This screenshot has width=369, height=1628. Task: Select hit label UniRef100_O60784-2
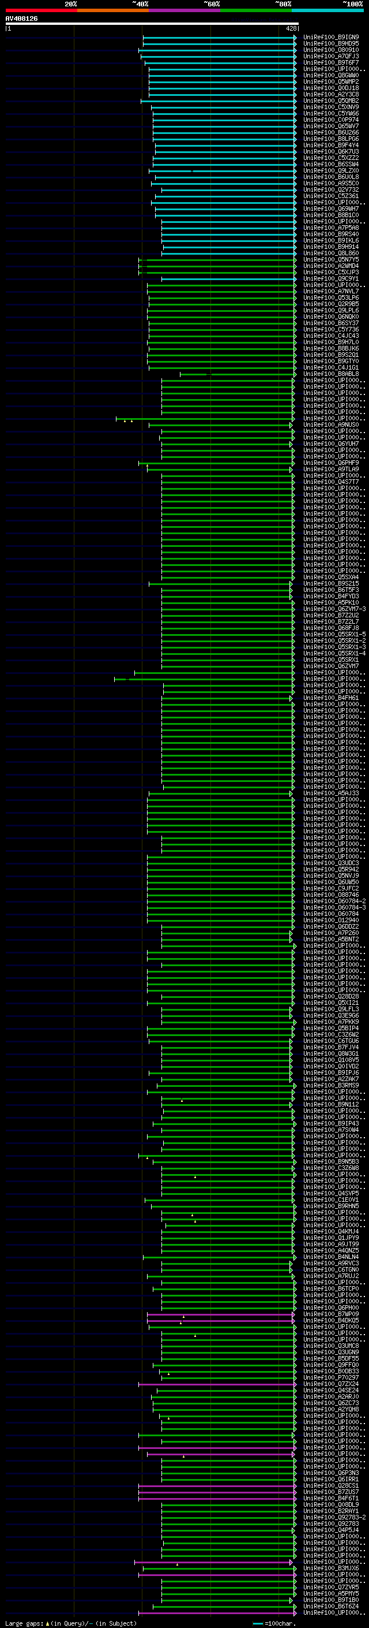click(334, 901)
